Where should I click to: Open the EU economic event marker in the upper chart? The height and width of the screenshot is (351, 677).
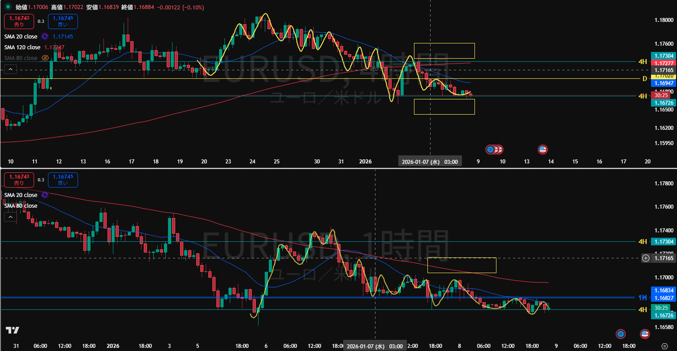click(x=491, y=150)
